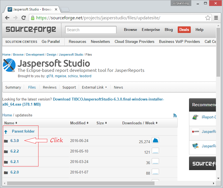This screenshot has height=188, width=223.
Task: Open the 6.2.0 folder link
Action: click(x=14, y=172)
